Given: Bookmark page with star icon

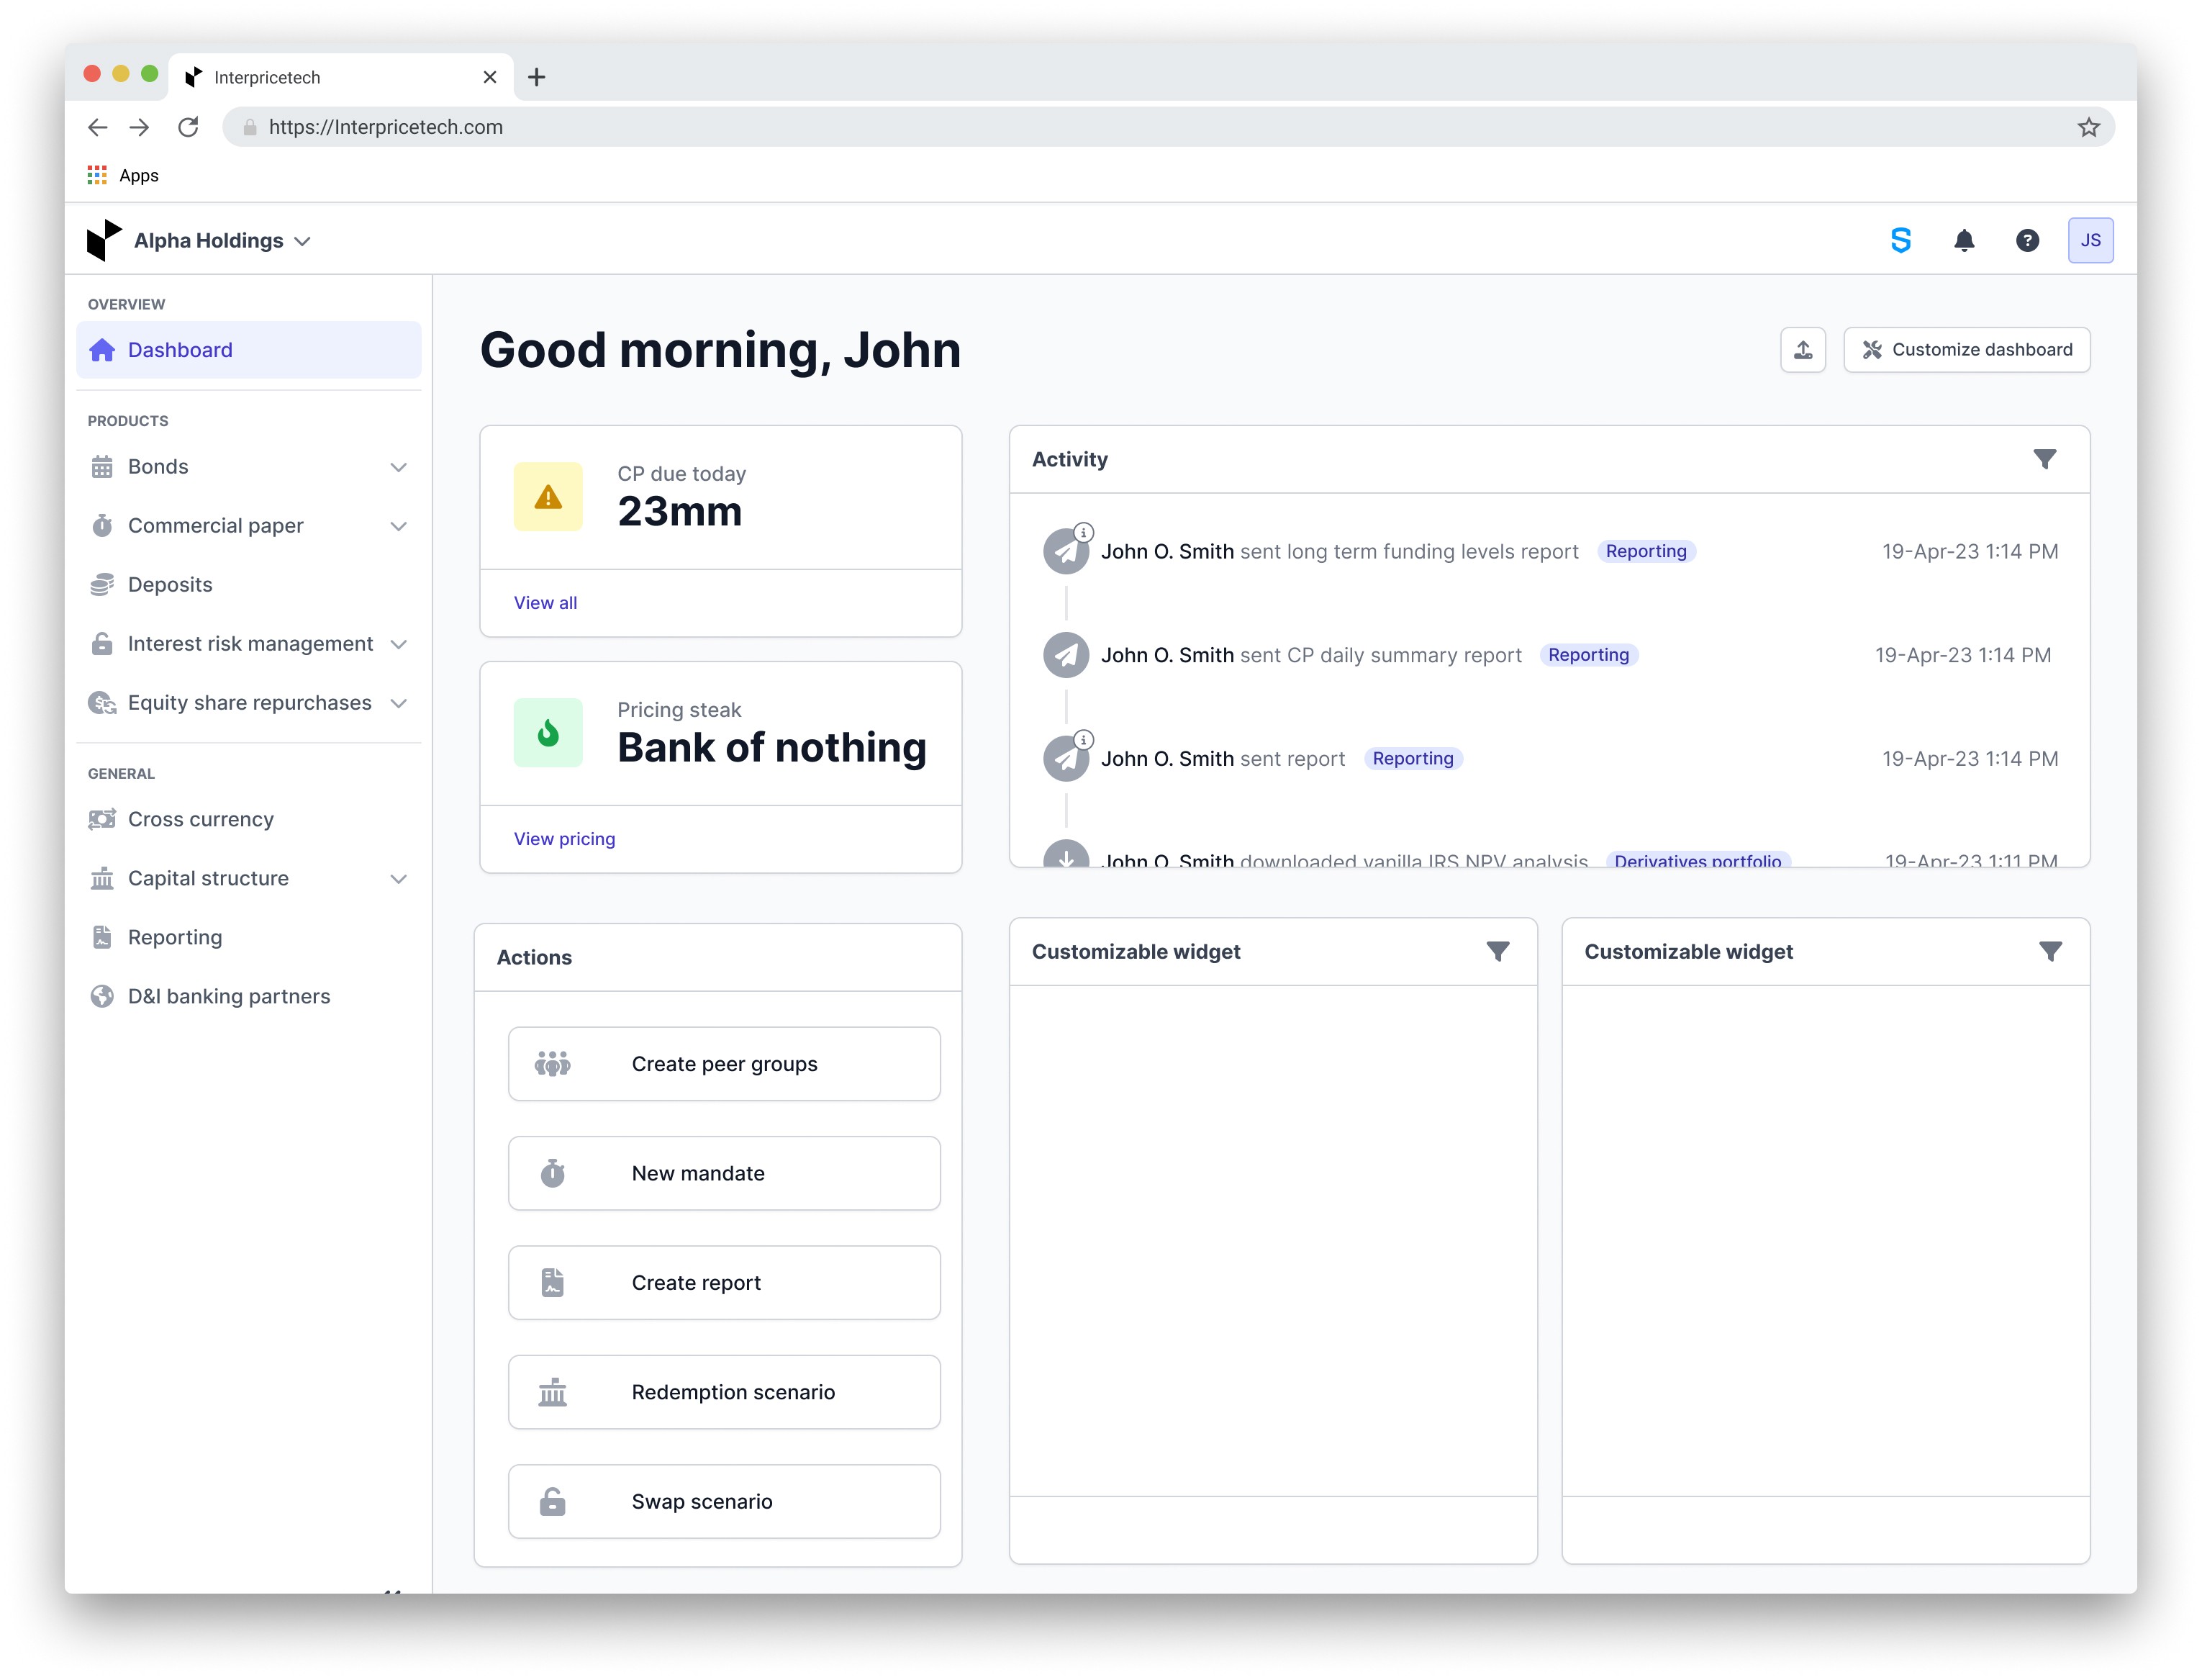Looking at the screenshot, I should (x=2088, y=127).
